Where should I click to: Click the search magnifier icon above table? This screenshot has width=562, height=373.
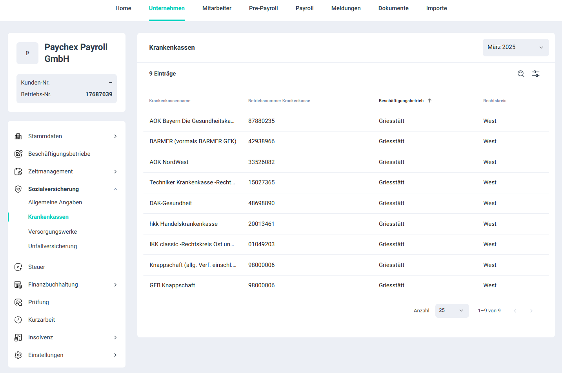pyautogui.click(x=521, y=74)
